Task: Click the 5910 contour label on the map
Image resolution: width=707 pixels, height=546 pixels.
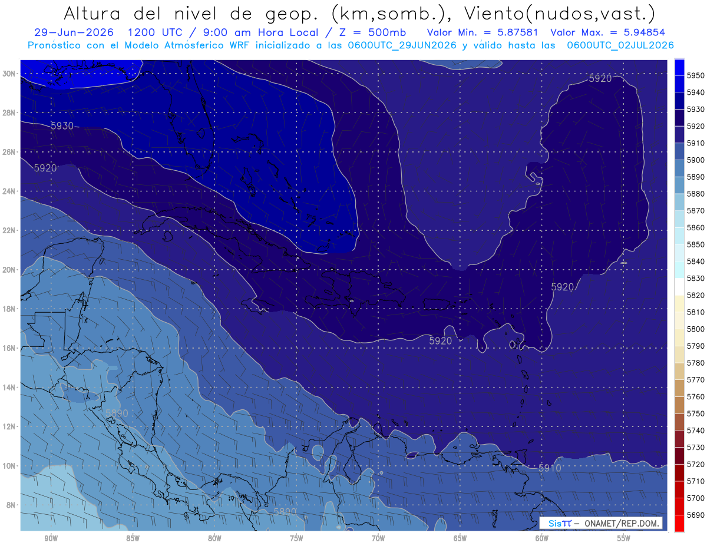Action: click(550, 468)
